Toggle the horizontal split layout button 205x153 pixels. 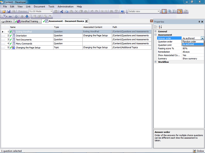pyautogui.click(x=169, y=11)
